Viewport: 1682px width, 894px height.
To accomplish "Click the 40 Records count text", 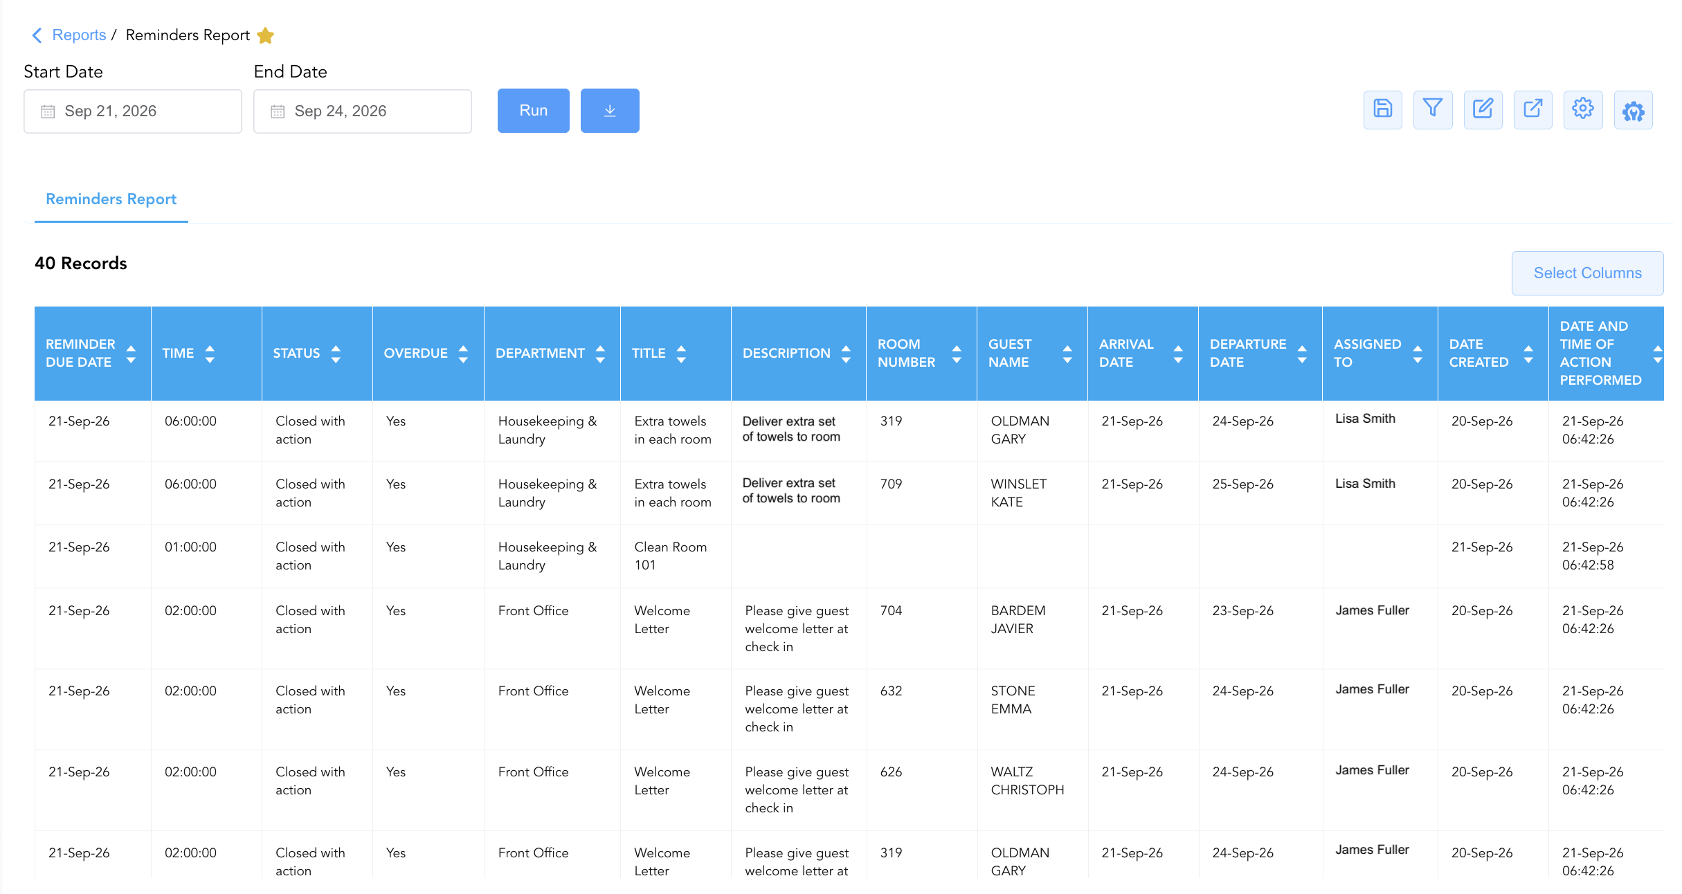I will click(81, 264).
